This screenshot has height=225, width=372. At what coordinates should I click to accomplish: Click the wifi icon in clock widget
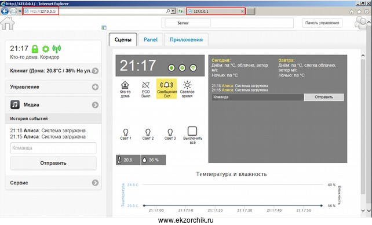tap(193, 68)
